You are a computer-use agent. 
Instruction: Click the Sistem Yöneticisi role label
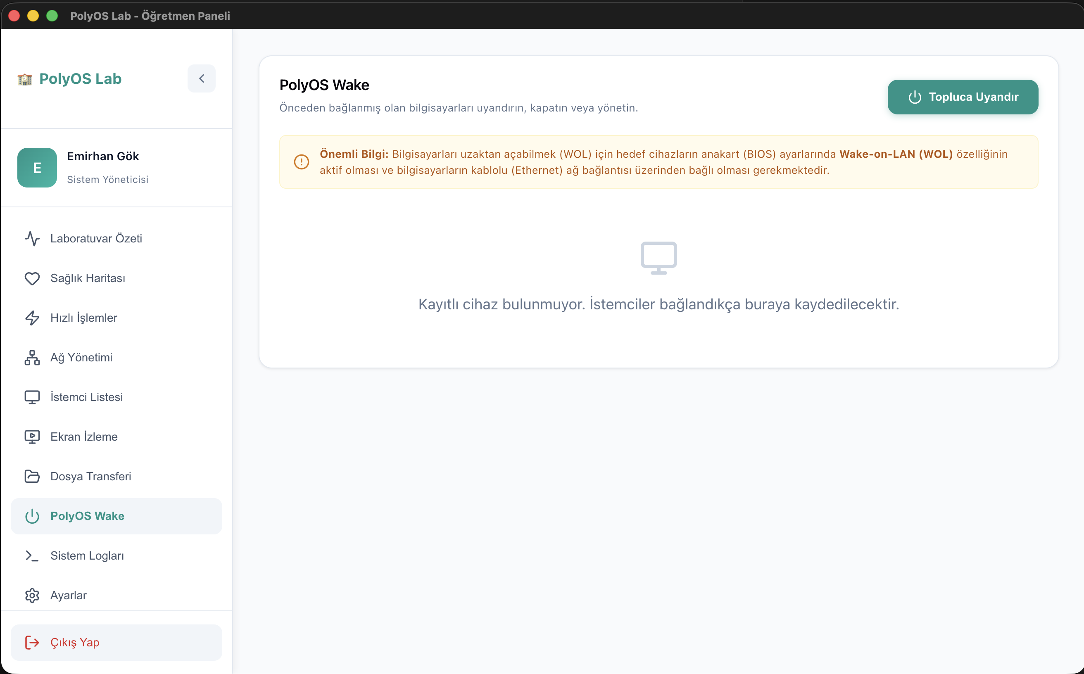[107, 179]
